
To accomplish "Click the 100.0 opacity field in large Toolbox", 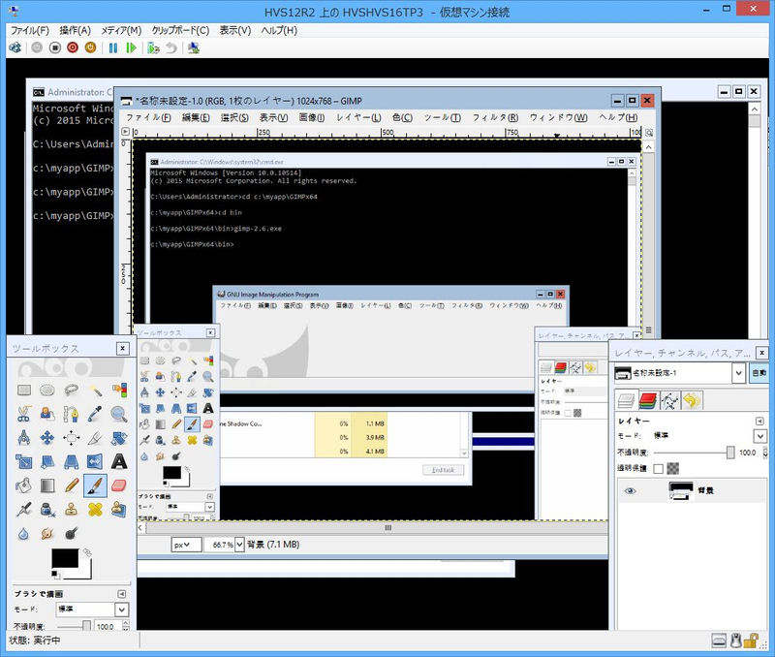I will pyautogui.click(x=108, y=626).
